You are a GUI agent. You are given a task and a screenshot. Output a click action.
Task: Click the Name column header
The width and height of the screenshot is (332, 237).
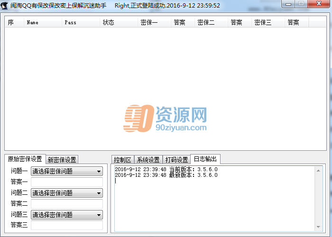click(x=43, y=22)
